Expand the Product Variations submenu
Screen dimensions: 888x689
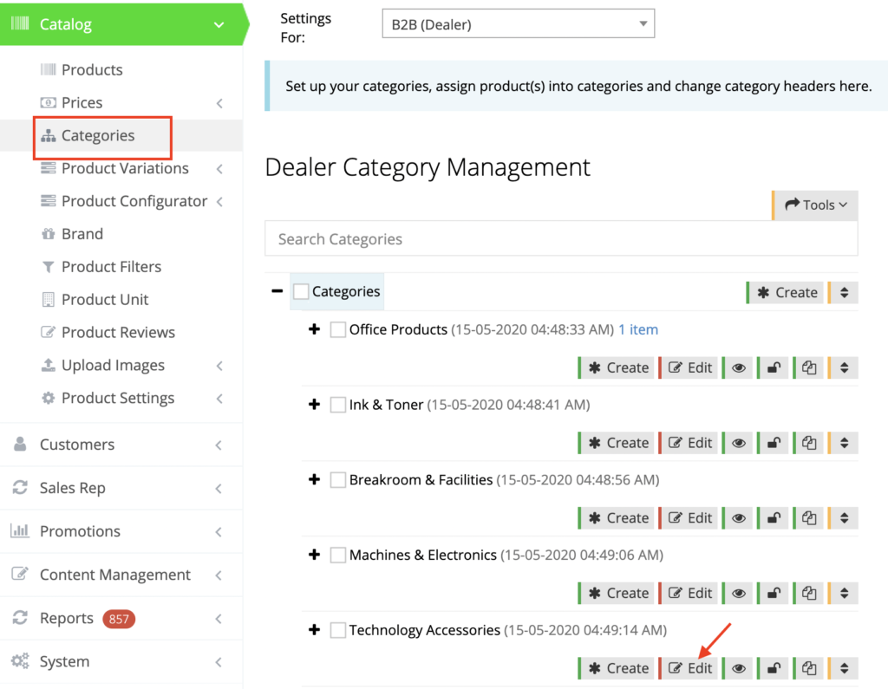coord(219,169)
